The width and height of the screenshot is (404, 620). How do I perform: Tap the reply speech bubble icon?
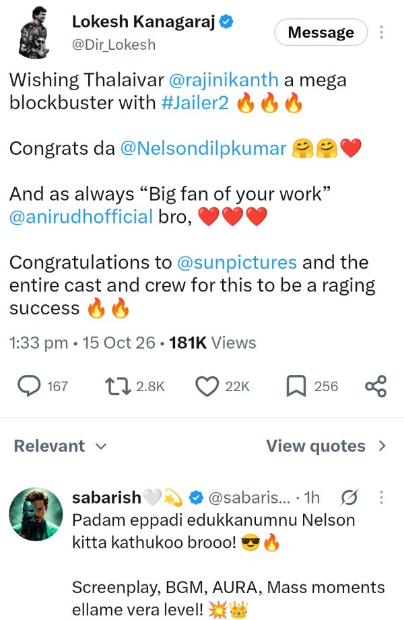point(29,386)
